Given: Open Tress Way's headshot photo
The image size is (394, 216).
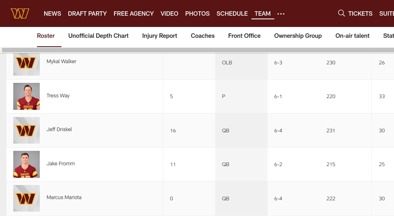Looking at the screenshot, I should coord(27,97).
